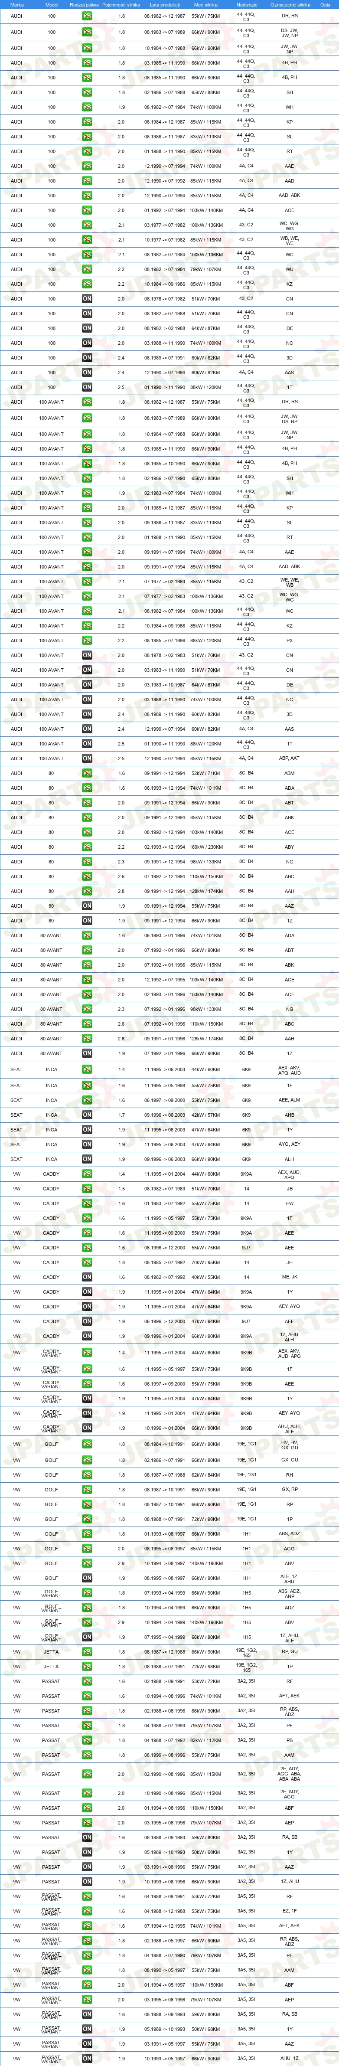Select the ME, JK engine code cell
This screenshot has height=2066, width=339.
pyautogui.click(x=289, y=1277)
